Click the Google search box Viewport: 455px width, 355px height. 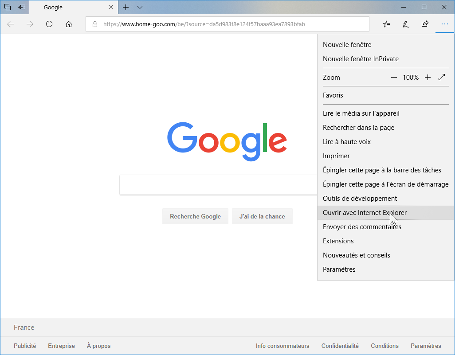click(218, 185)
